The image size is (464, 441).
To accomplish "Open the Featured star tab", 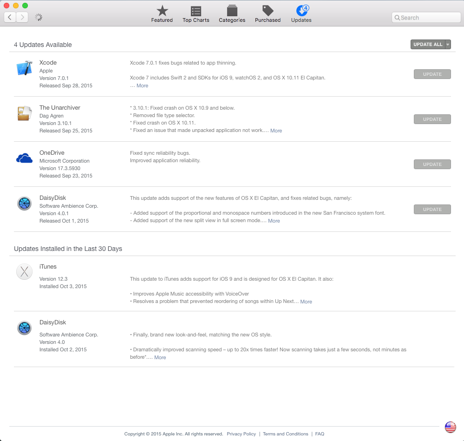I will coord(162,14).
